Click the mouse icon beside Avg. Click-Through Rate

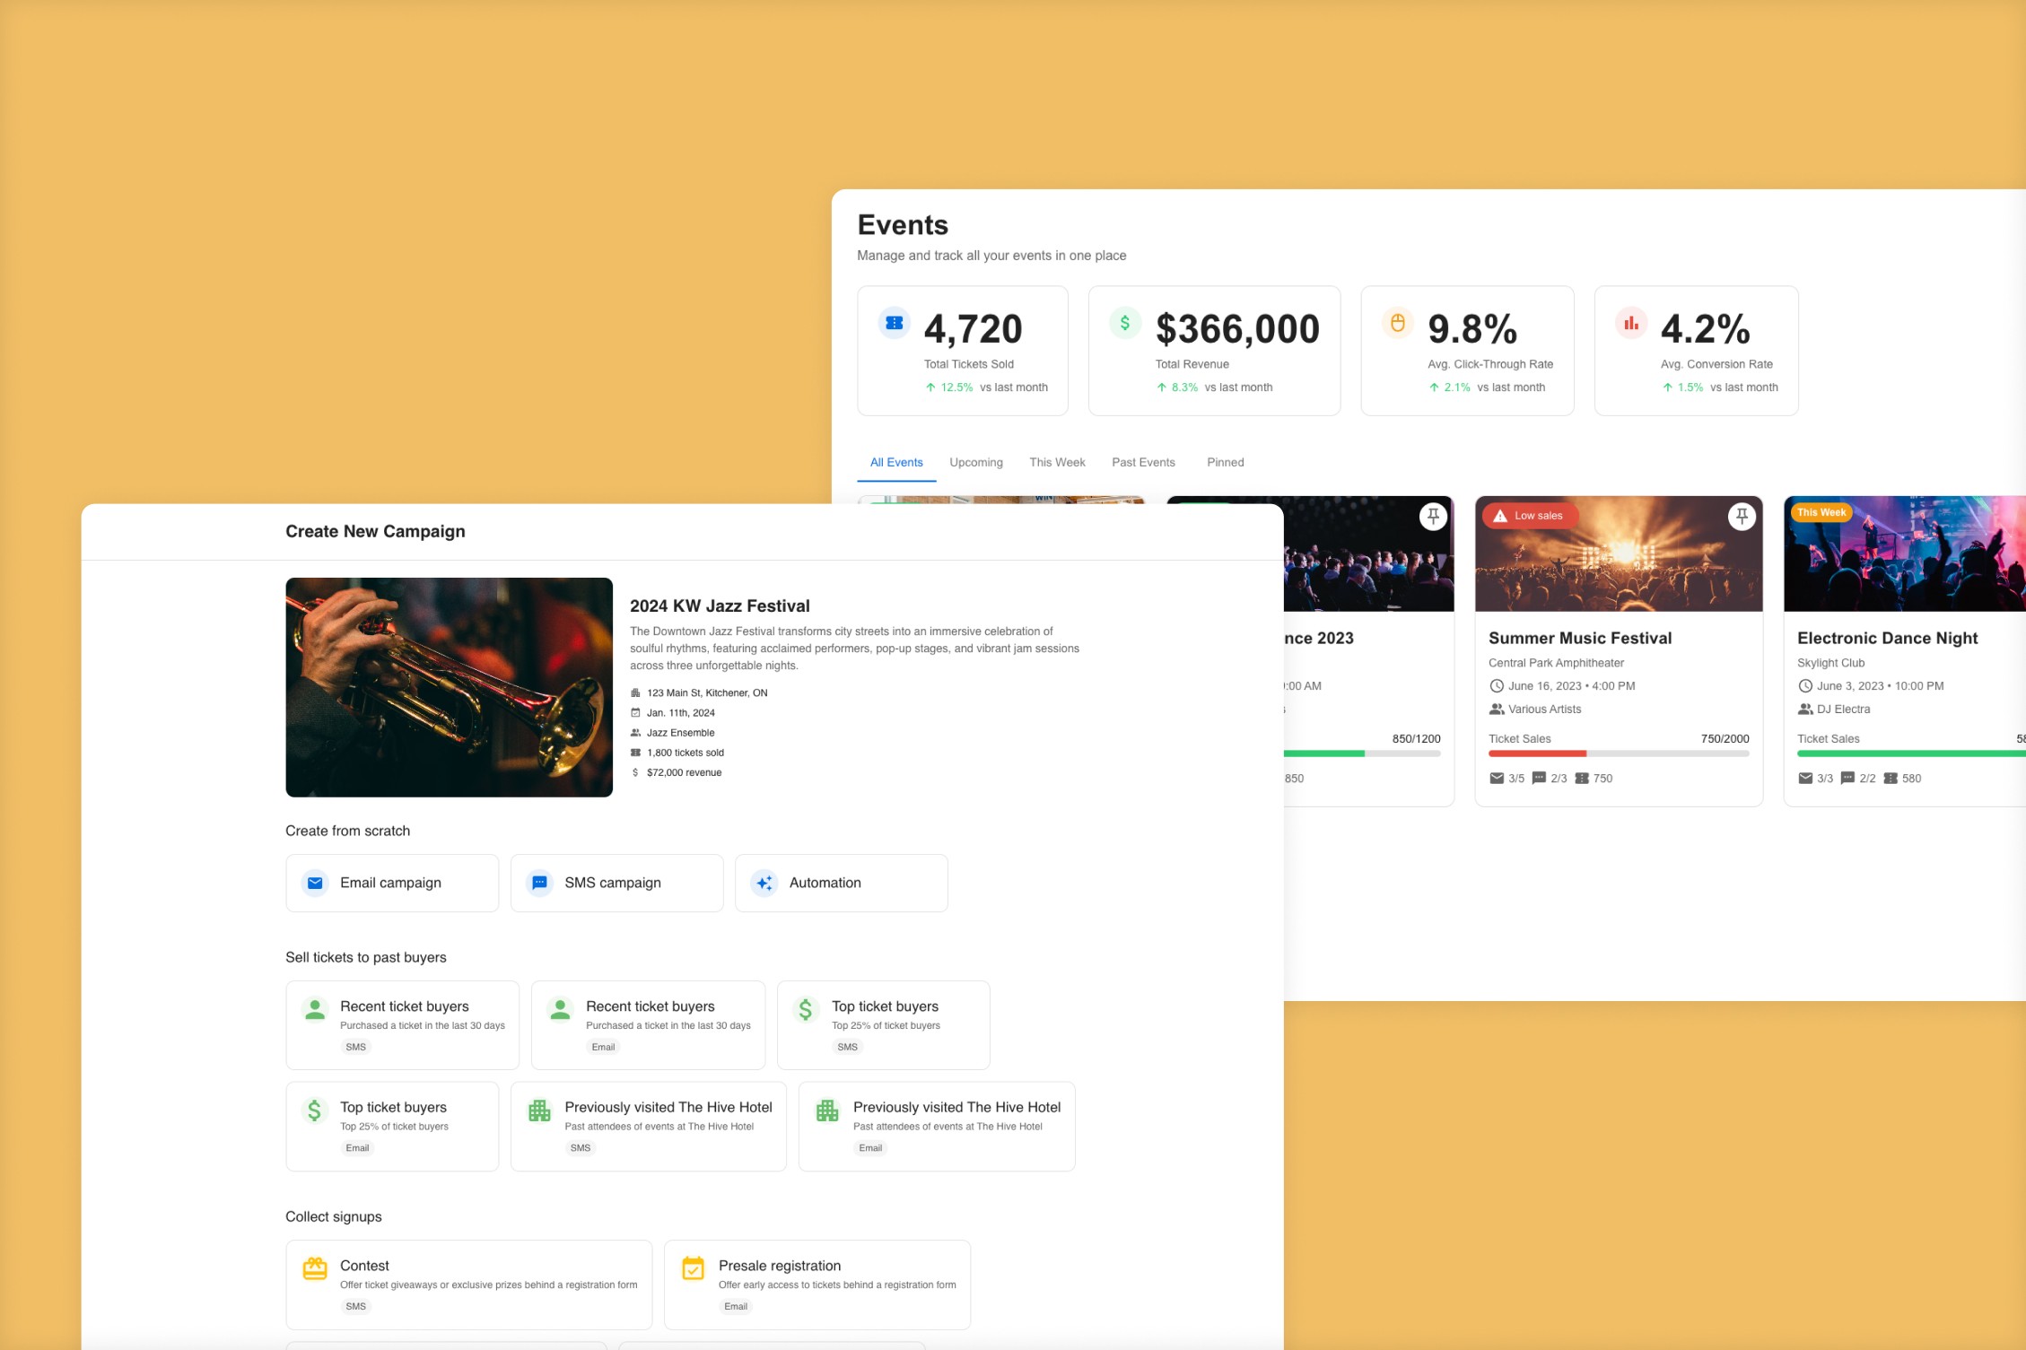tap(1397, 323)
